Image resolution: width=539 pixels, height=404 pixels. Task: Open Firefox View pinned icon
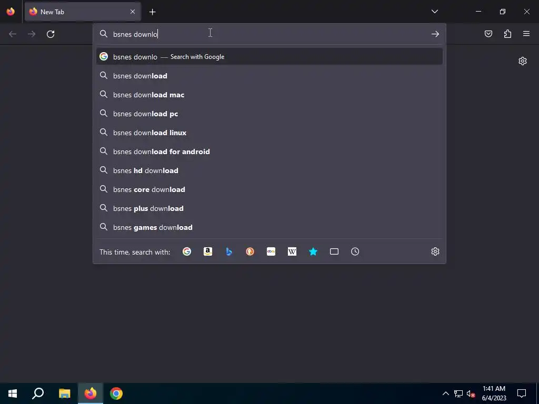coord(11,12)
